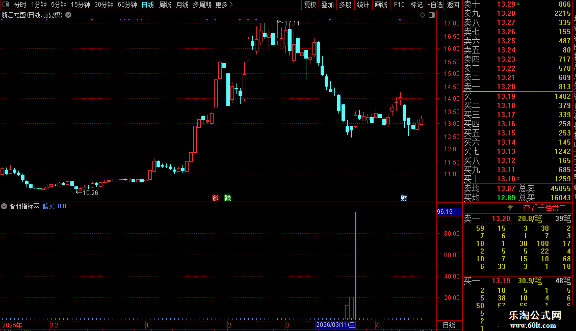Click the blue 财 finance marker
576x331 pixels.
pyautogui.click(x=404, y=198)
